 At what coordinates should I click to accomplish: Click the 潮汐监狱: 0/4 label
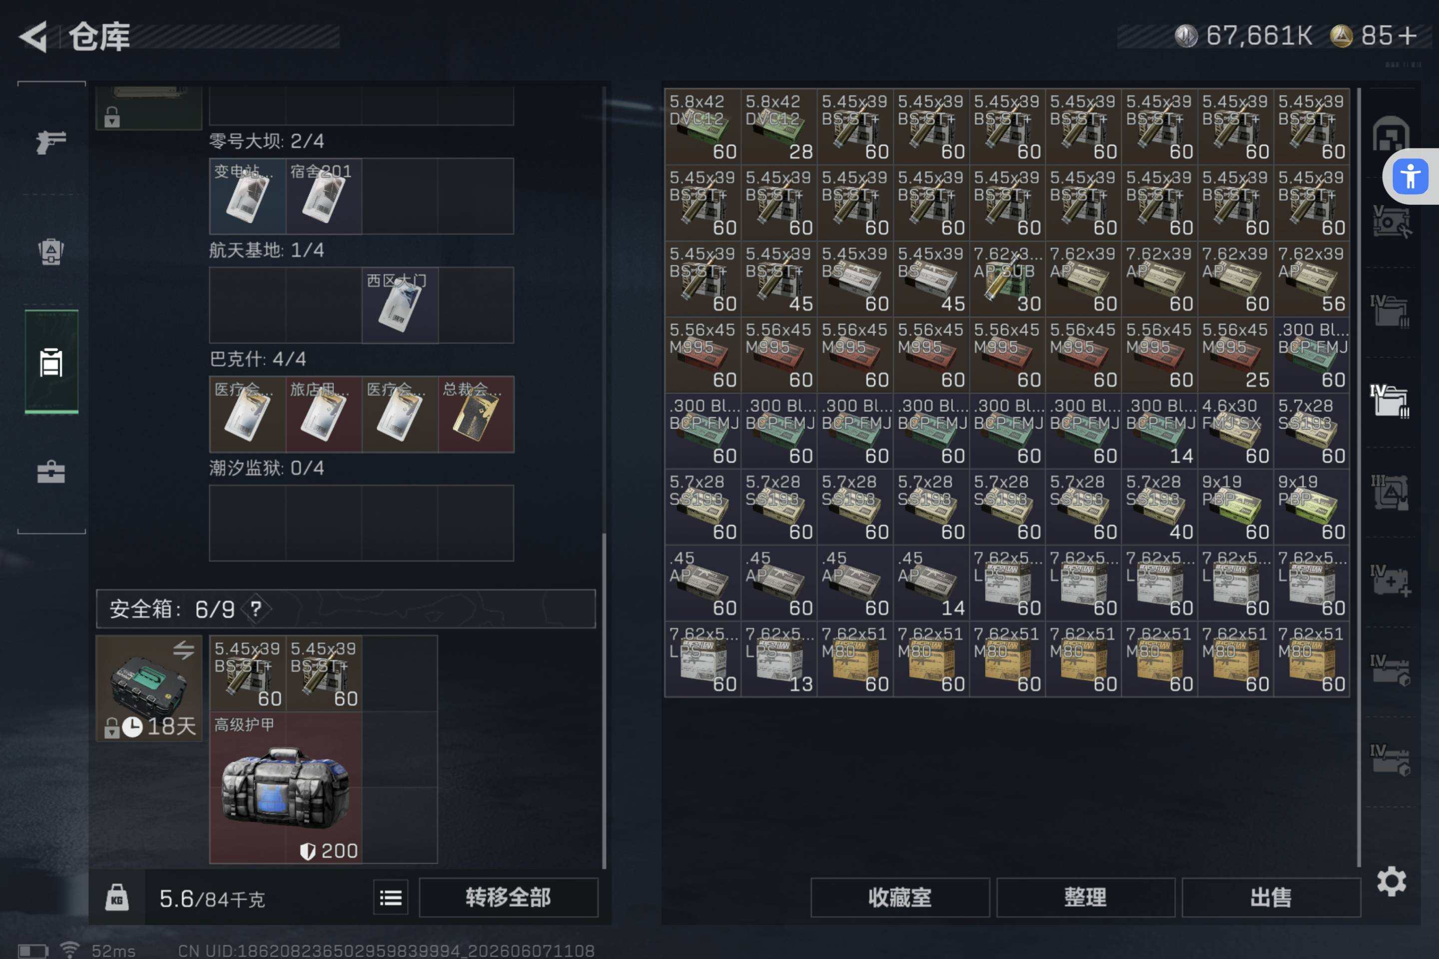[x=267, y=468]
